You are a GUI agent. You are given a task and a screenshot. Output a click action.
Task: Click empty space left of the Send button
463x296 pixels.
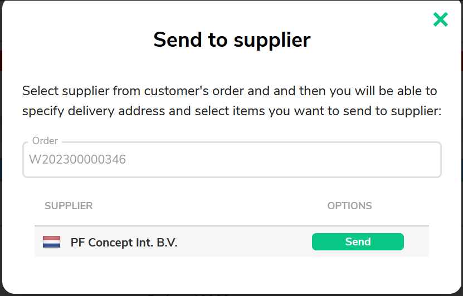tap(245, 242)
